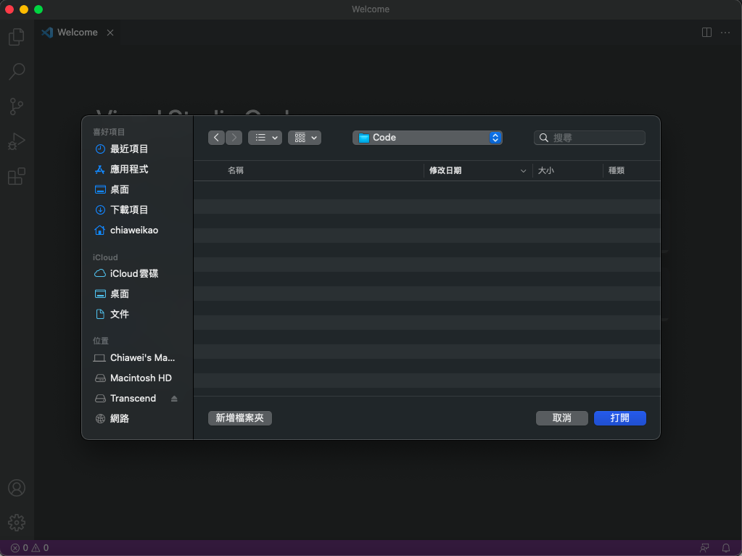
Task: Go forward in the file dialog
Action: click(234, 138)
